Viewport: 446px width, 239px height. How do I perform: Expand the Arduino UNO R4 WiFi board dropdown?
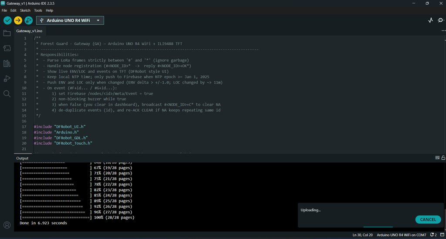point(98,20)
